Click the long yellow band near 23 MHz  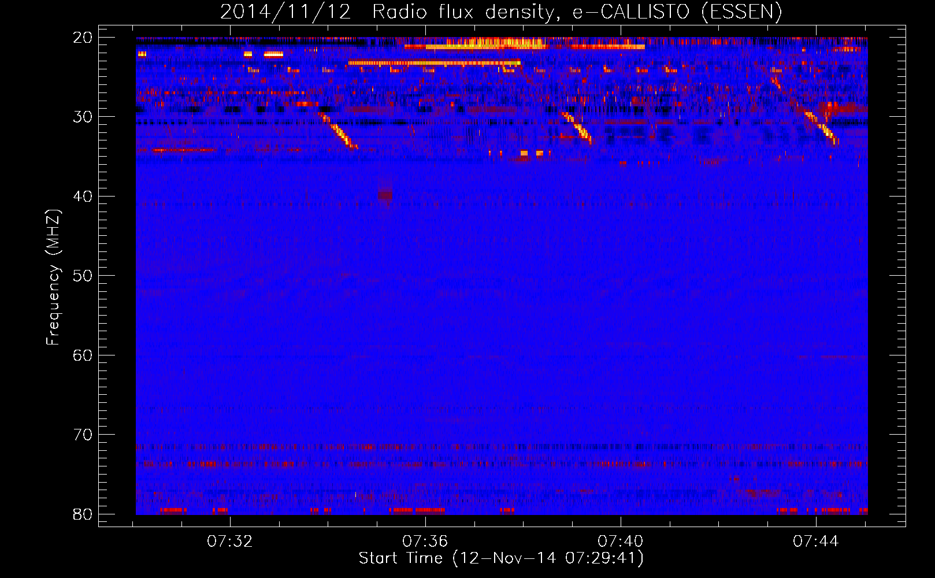point(434,62)
